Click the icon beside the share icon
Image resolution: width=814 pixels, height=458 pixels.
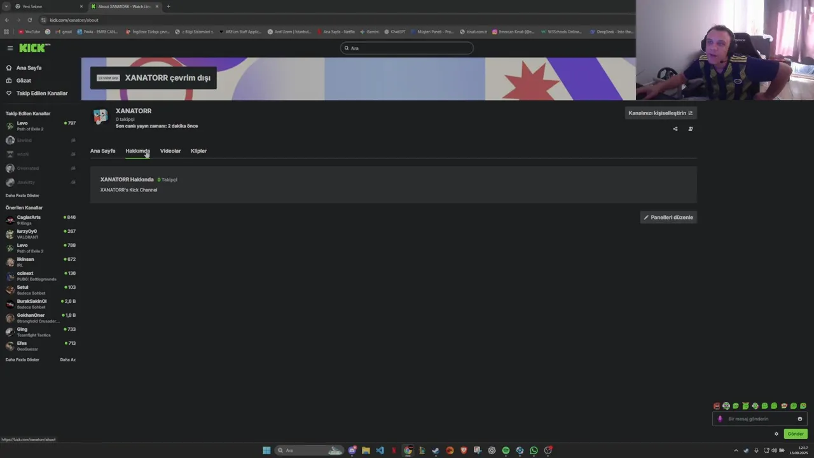691,129
